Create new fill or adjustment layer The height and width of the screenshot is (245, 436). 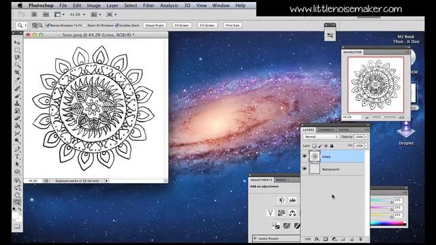[334, 239]
